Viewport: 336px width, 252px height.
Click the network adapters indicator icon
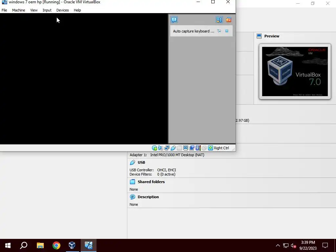(x=167, y=148)
